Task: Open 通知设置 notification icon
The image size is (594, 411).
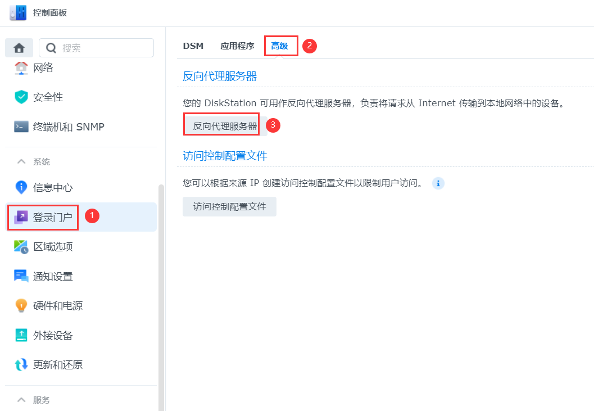Action: [x=21, y=277]
